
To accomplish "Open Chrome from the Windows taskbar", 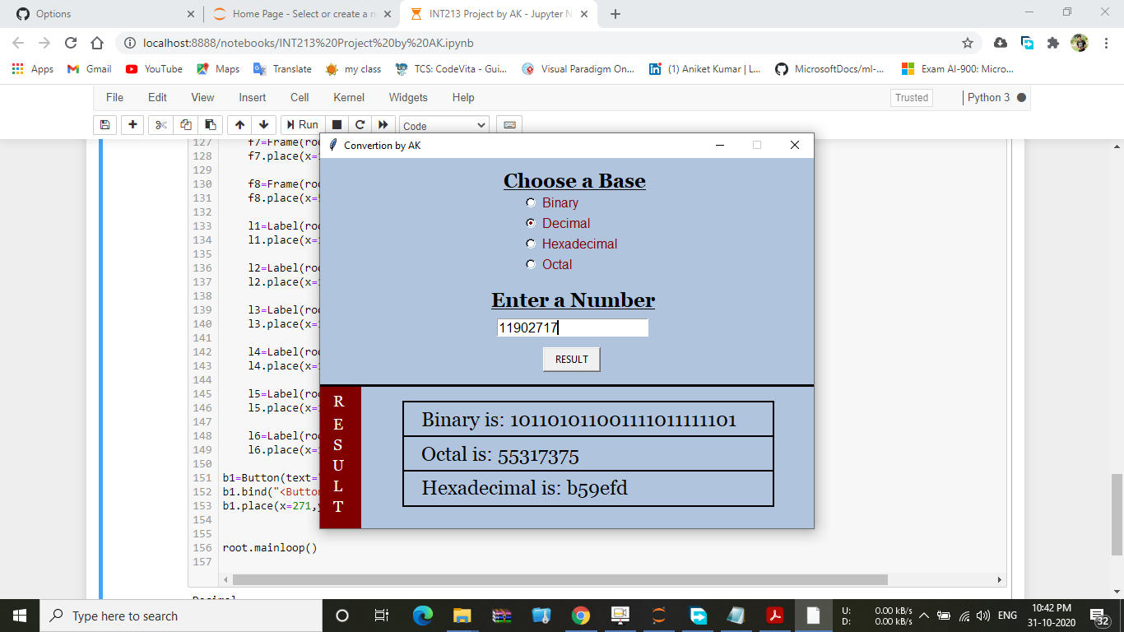I will pos(581,616).
